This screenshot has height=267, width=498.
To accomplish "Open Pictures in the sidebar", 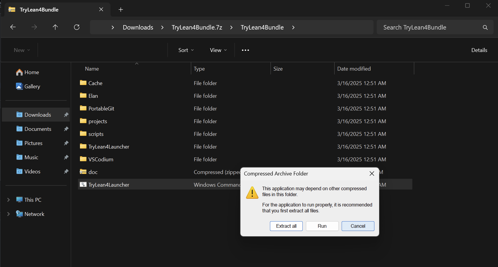I will click(x=33, y=143).
